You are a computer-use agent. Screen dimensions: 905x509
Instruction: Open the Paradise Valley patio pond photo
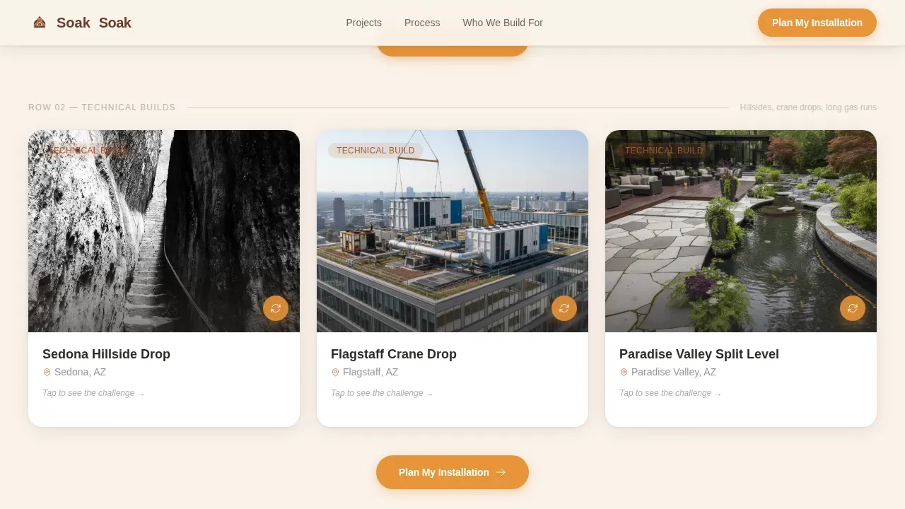[x=741, y=231]
